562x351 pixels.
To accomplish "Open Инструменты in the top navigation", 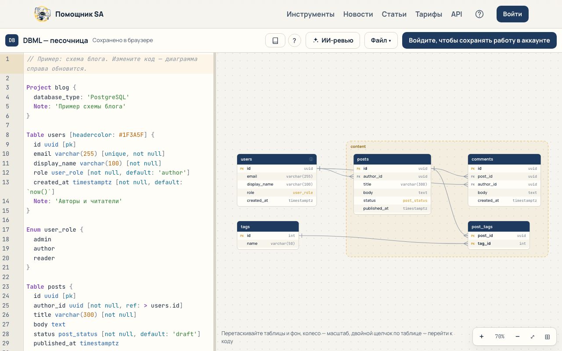I will pos(310,14).
